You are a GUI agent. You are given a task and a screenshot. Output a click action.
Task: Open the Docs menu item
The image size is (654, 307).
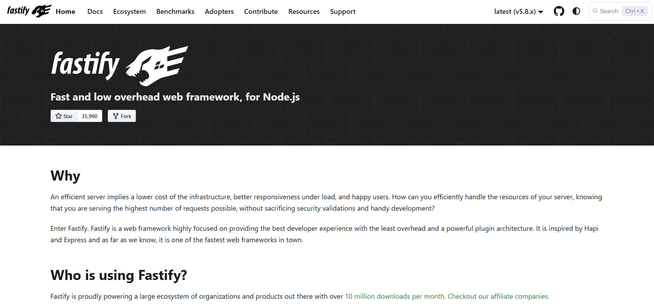tap(95, 11)
